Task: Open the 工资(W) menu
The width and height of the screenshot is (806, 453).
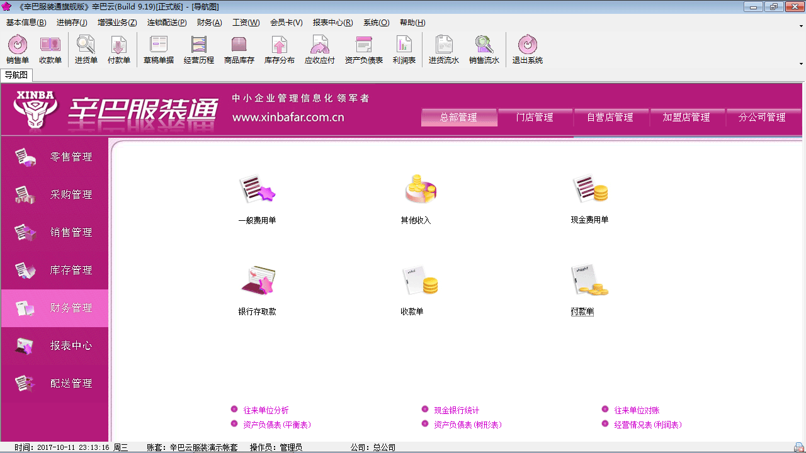Action: [246, 22]
